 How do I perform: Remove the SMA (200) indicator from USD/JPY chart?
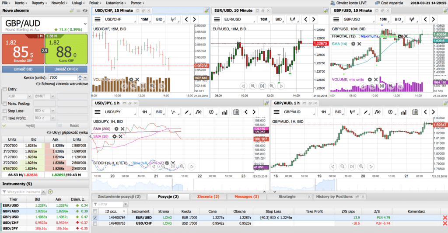[122, 129]
